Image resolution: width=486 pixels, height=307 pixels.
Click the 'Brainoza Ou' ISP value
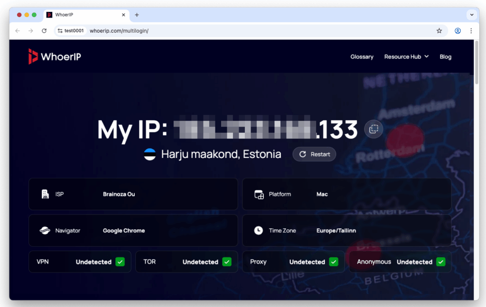coord(119,194)
